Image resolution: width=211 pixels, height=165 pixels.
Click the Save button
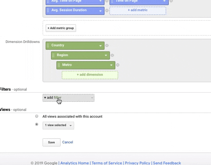51,142
